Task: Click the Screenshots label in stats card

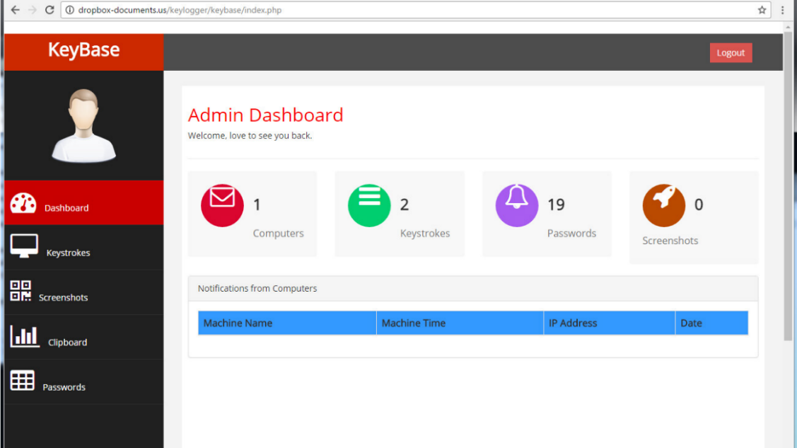Action: click(670, 241)
